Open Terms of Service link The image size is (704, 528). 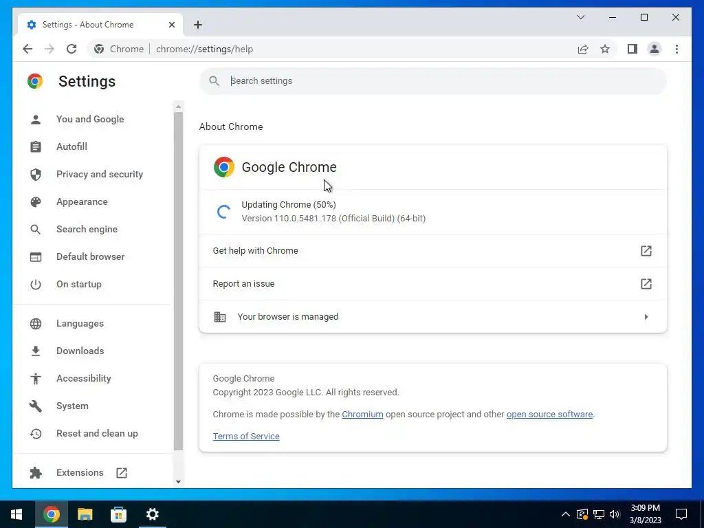pos(246,437)
